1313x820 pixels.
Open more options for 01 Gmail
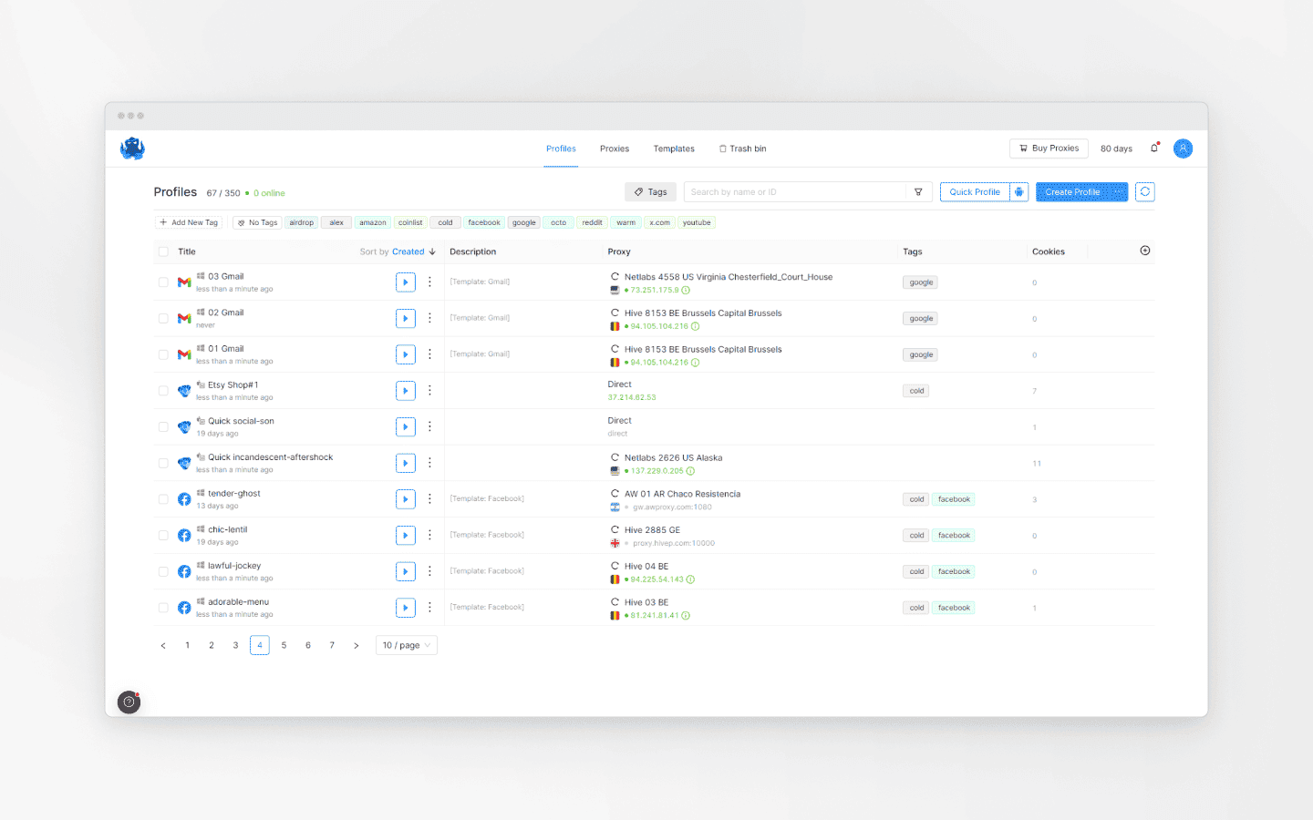429,354
